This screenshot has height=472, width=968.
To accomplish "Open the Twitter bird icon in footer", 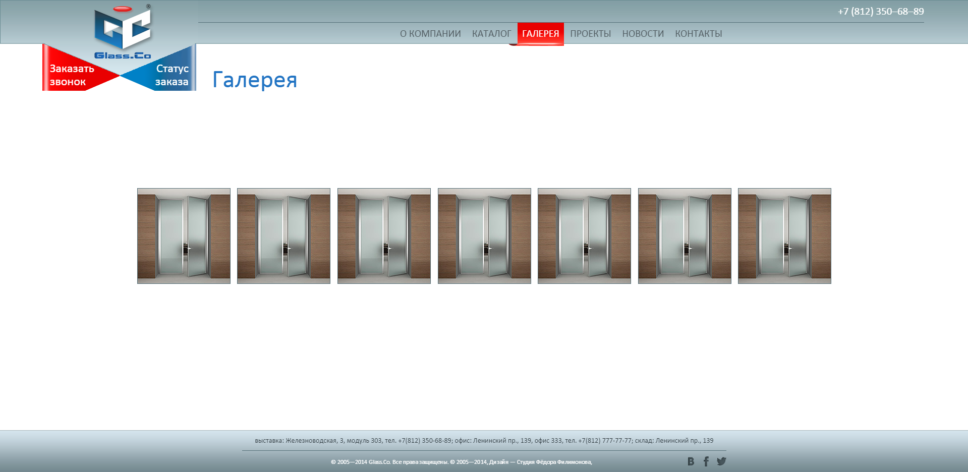I will 721,461.
